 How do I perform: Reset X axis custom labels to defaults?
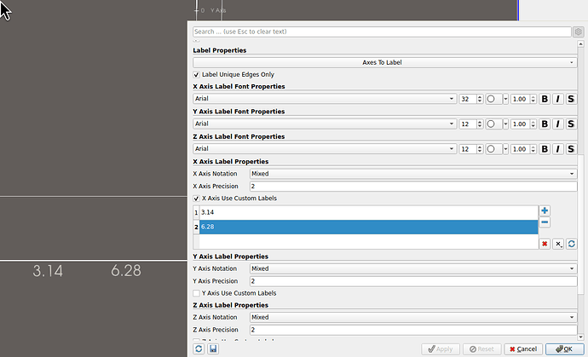[x=571, y=244]
